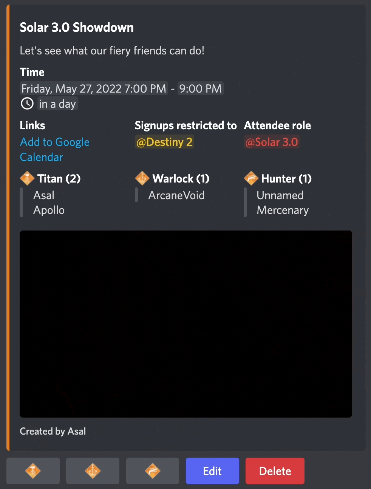Sign up as Titan using bottom class button
The image size is (371, 489).
(33, 471)
